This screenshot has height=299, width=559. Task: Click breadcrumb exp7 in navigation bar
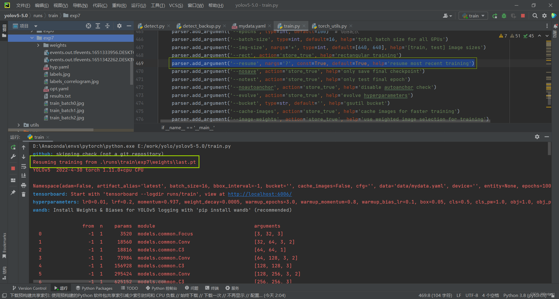[x=72, y=16]
